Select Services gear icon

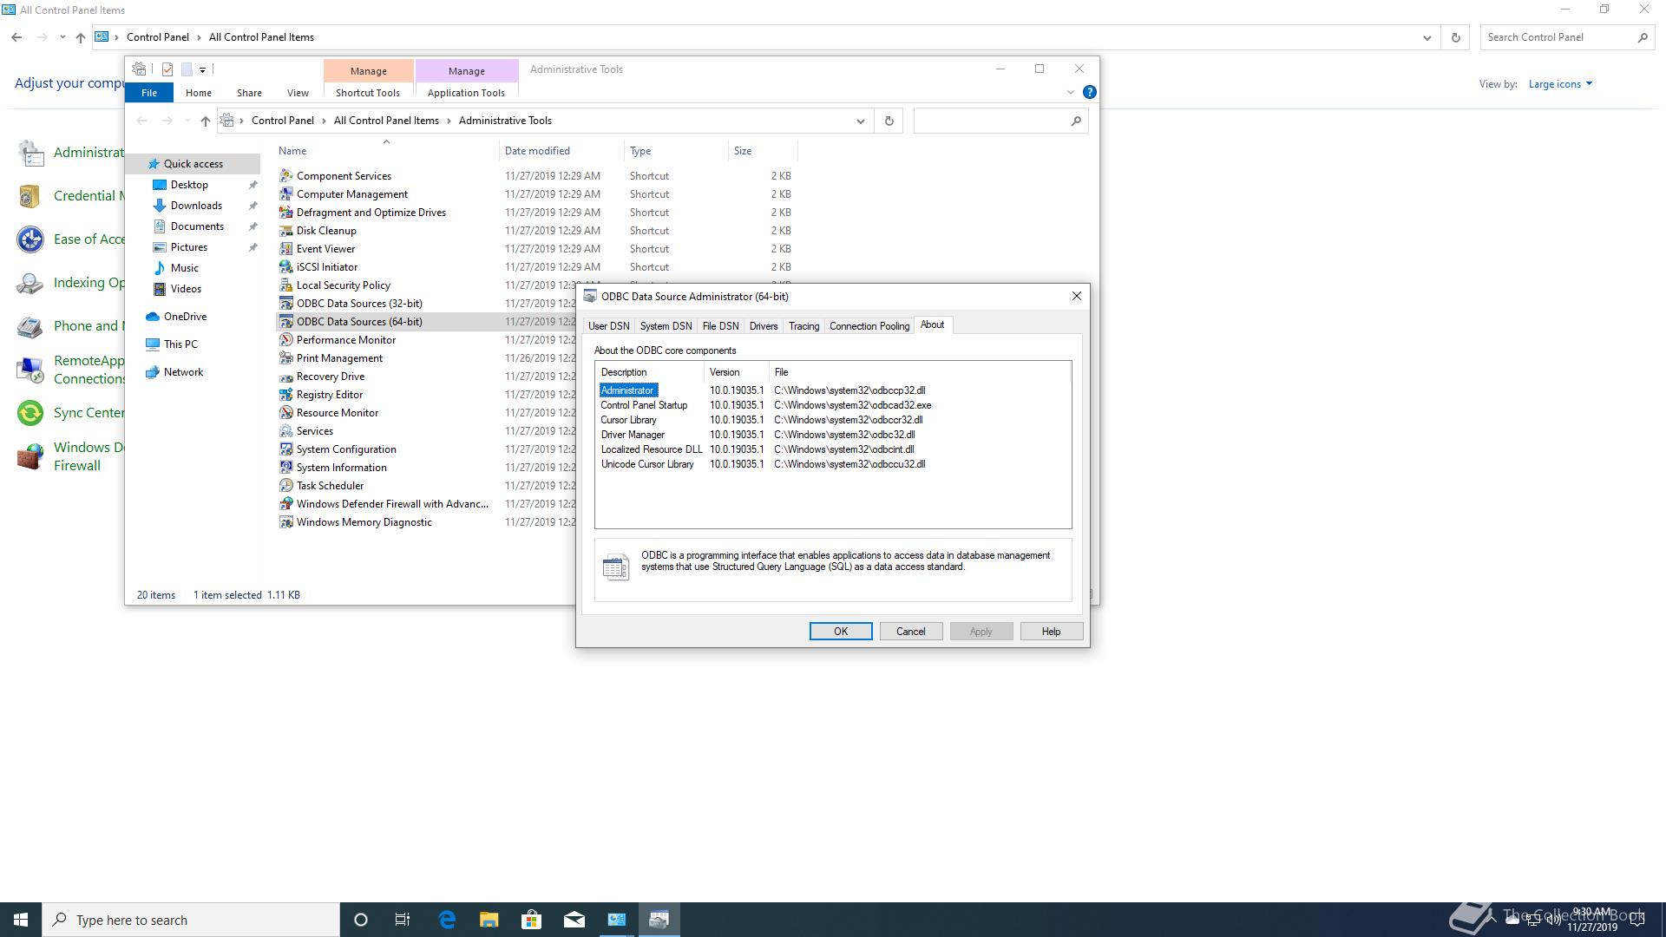285,430
